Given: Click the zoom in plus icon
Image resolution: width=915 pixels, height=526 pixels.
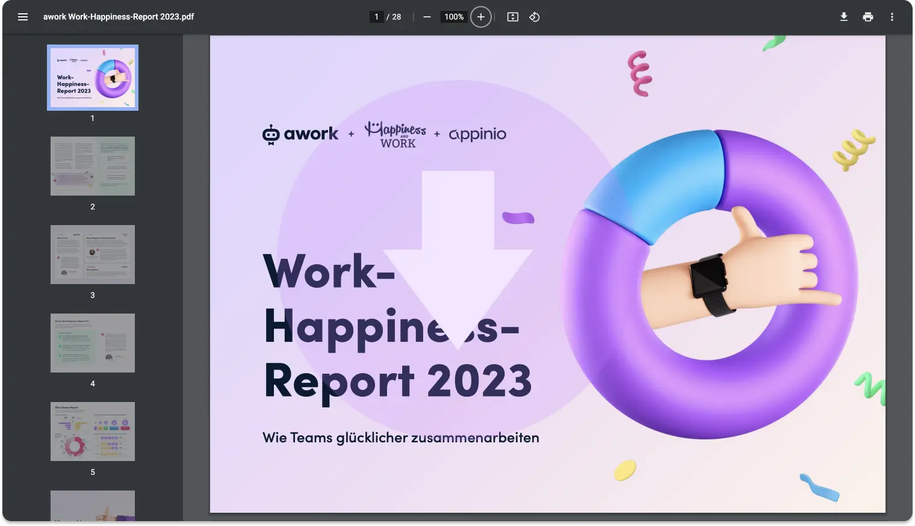Looking at the screenshot, I should point(480,17).
